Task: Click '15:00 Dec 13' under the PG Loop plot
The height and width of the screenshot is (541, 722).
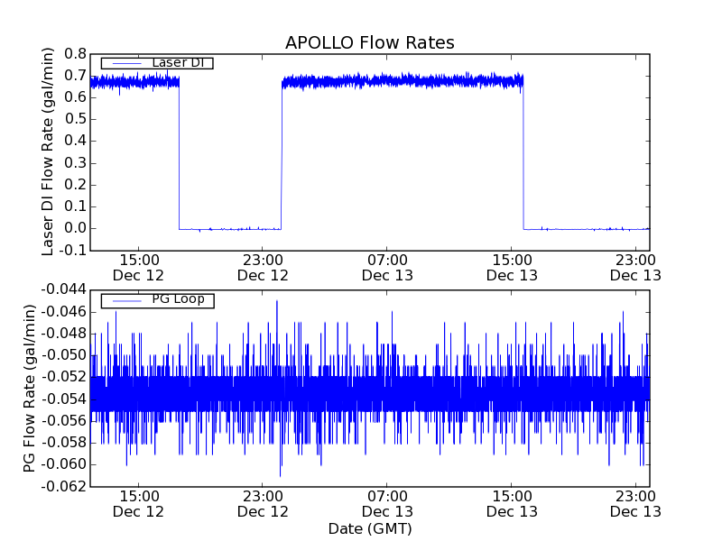Action: pos(512,504)
